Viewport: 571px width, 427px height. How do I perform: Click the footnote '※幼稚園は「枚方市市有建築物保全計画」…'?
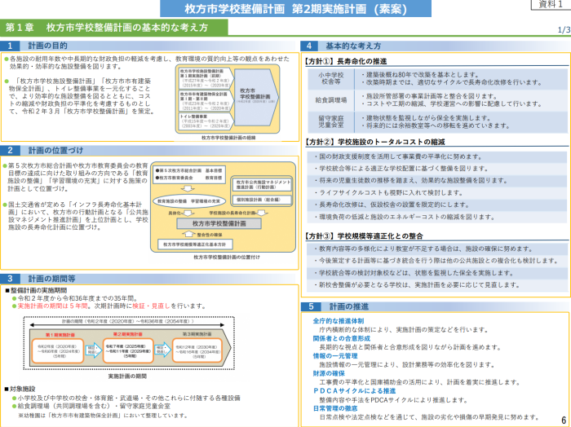[x=103, y=415]
